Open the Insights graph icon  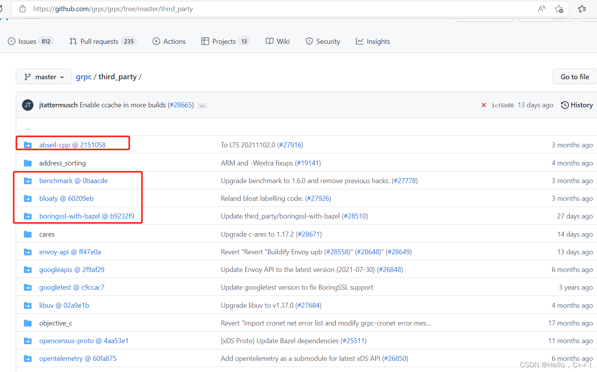coord(360,41)
